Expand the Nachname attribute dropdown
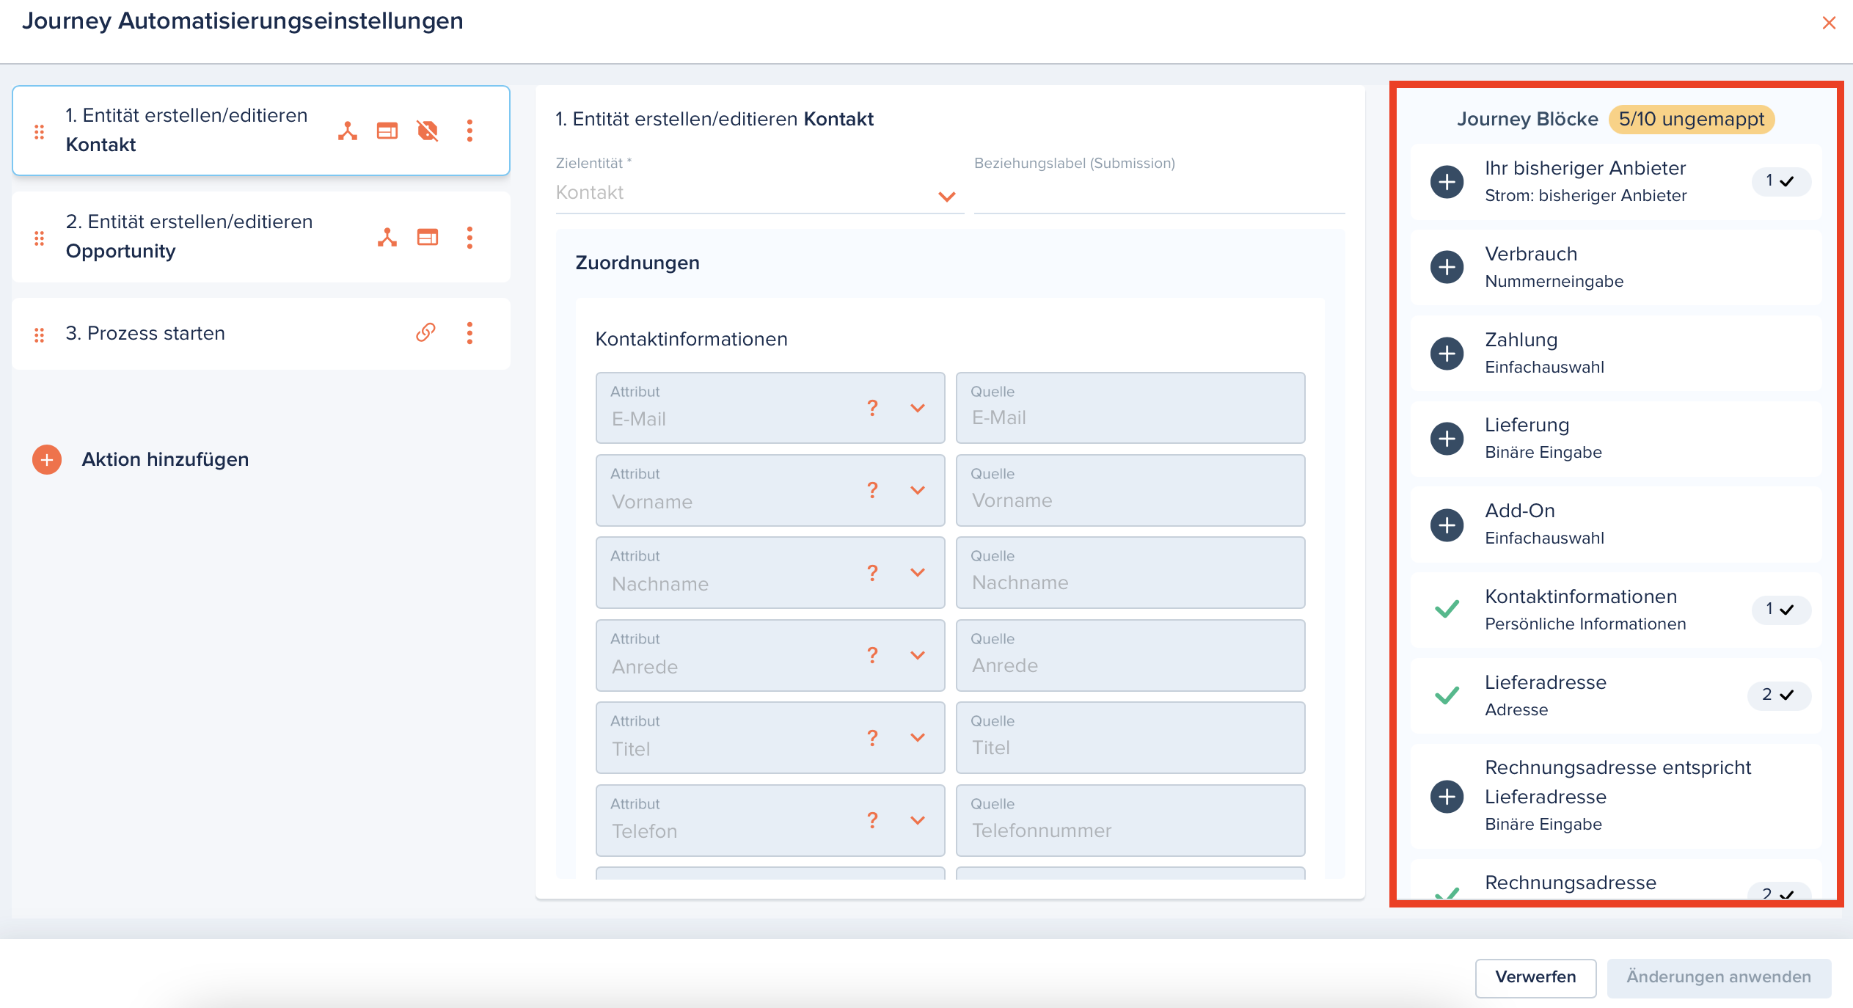 918,572
